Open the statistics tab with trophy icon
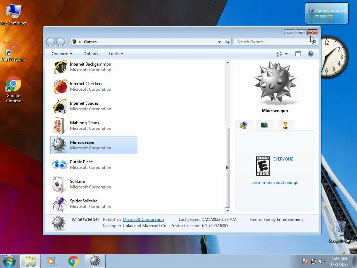 [285, 125]
